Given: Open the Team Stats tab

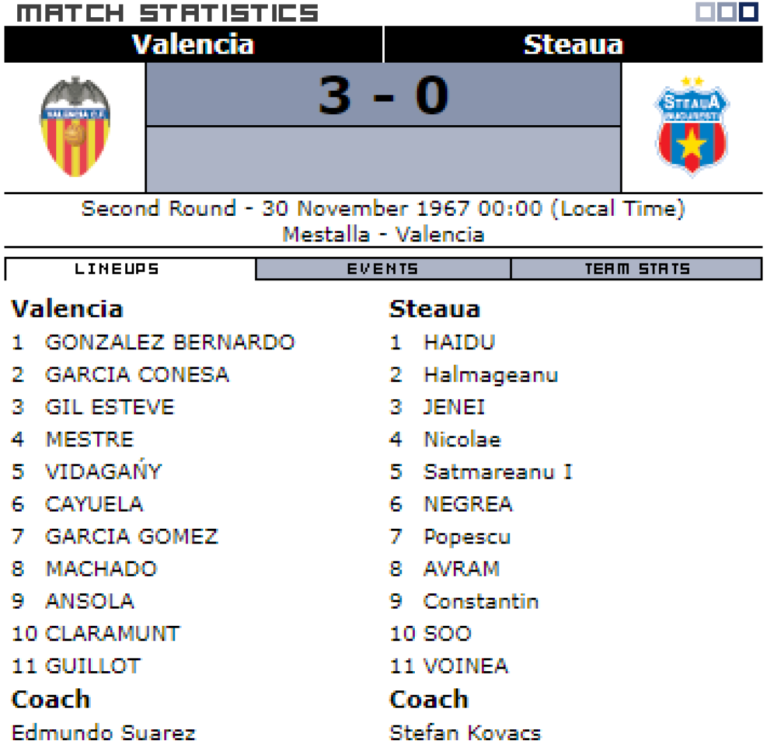Looking at the screenshot, I should [x=637, y=269].
